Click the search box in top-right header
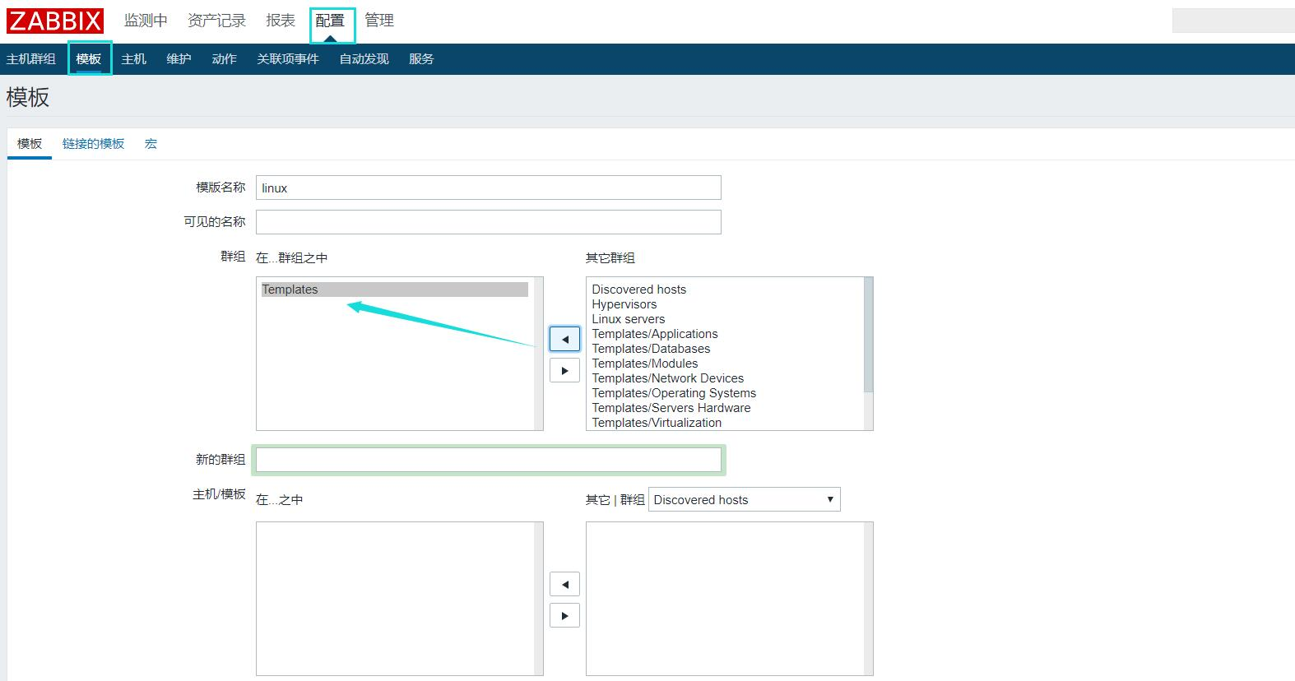 (1233, 21)
